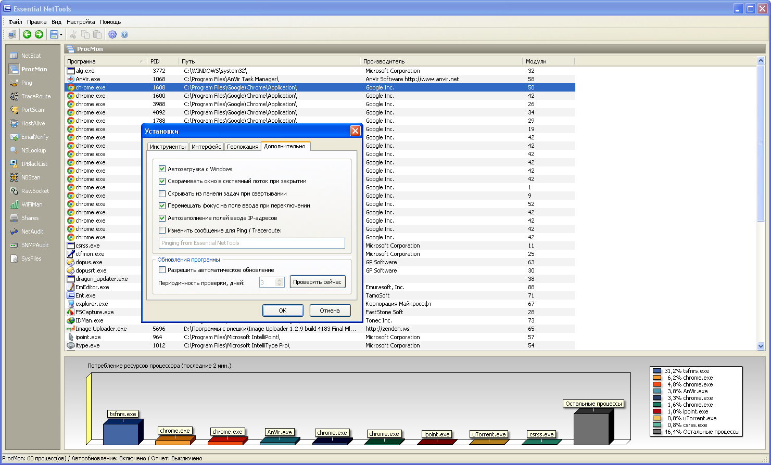Switch to the Интерфейс tab
The image size is (771, 465).
206,147
